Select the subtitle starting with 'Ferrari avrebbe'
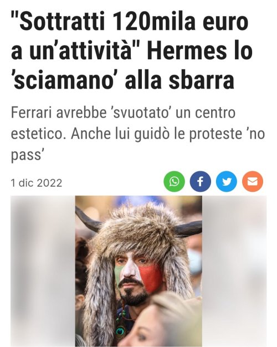This screenshot has width=277, height=347. pyautogui.click(x=138, y=134)
